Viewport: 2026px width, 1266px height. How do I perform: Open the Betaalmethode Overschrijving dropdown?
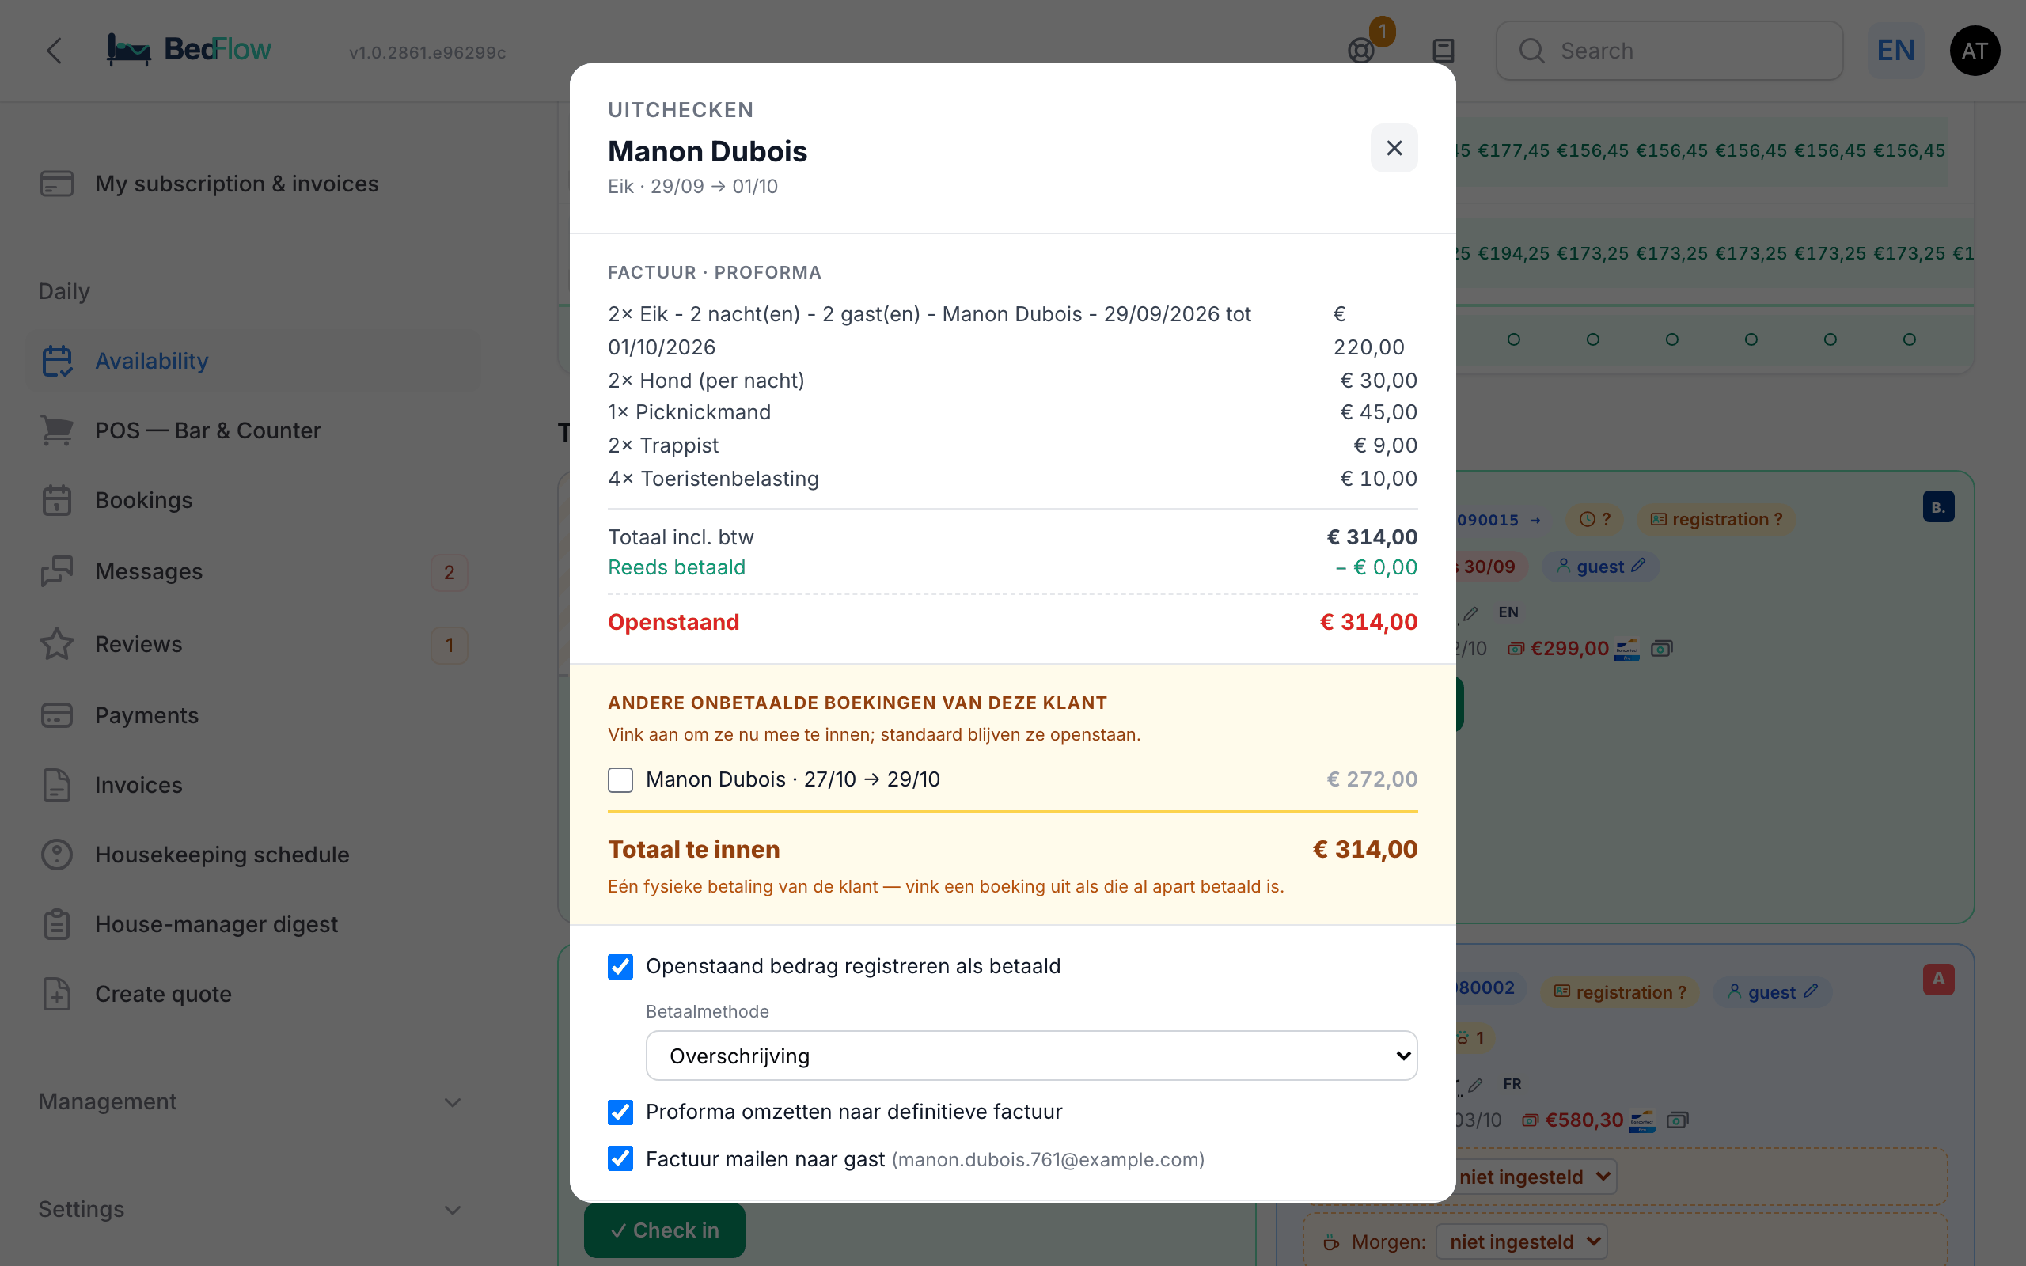tap(1031, 1056)
